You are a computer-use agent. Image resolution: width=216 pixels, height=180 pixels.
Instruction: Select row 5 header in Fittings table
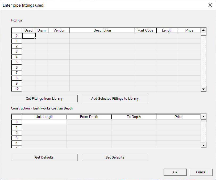tap(16, 62)
